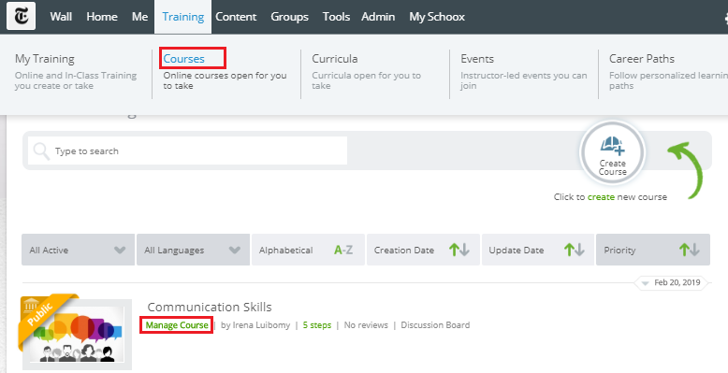728x373 pixels.
Task: Expand the All Languages dropdown
Action: 193,250
